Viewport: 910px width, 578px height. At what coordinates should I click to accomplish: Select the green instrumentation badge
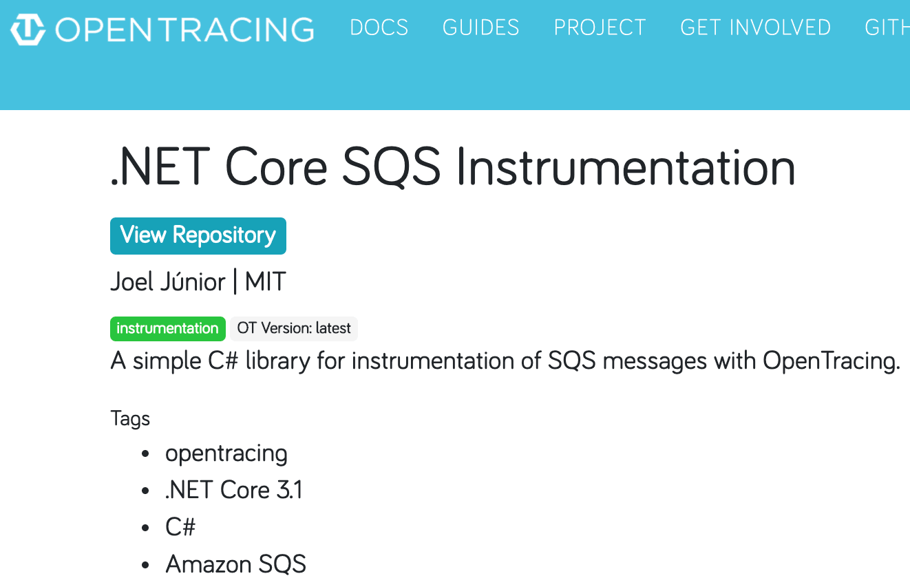167,328
